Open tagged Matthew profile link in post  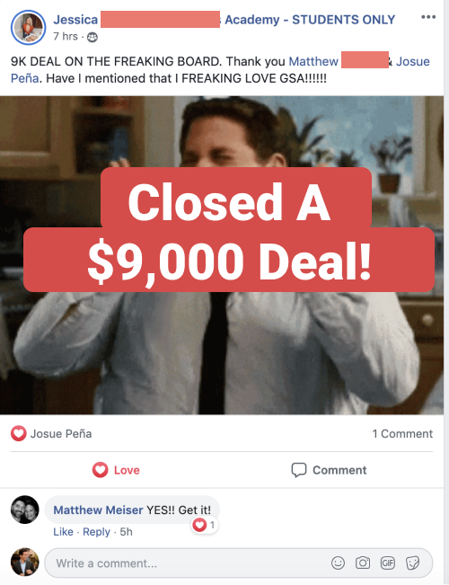pos(313,61)
